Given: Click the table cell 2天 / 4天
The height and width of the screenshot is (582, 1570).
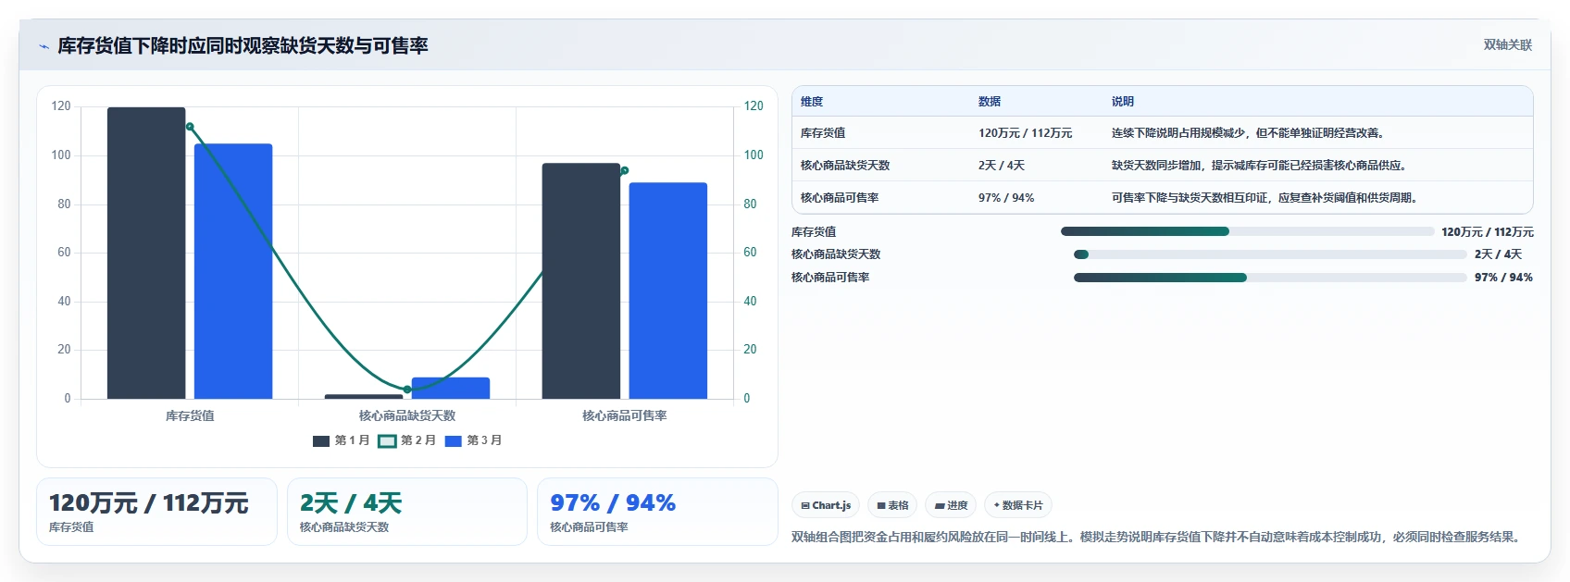Looking at the screenshot, I should 1002,166.
